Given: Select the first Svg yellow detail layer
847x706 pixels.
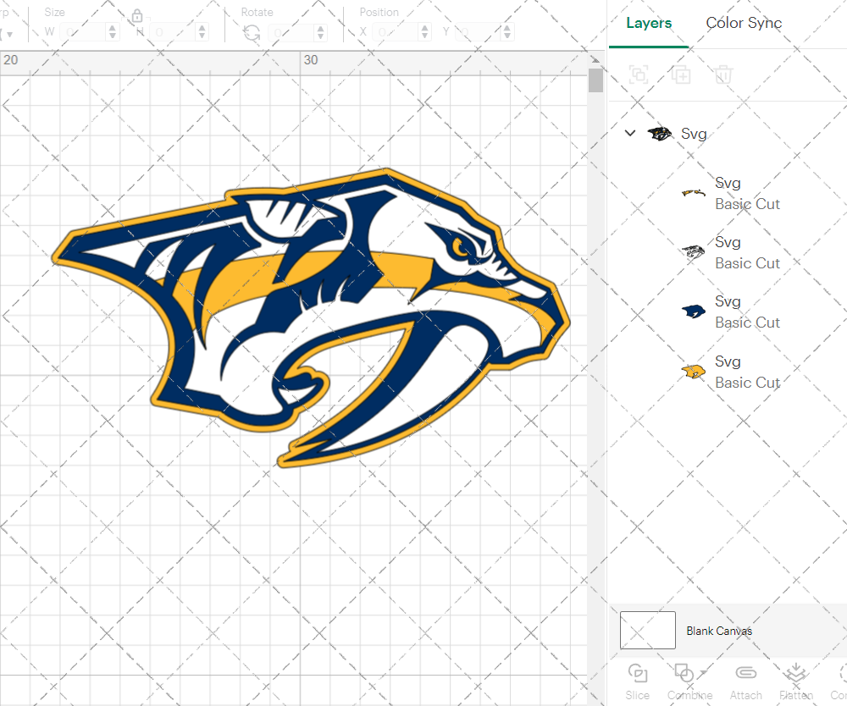Looking at the screenshot, I should (x=694, y=193).
